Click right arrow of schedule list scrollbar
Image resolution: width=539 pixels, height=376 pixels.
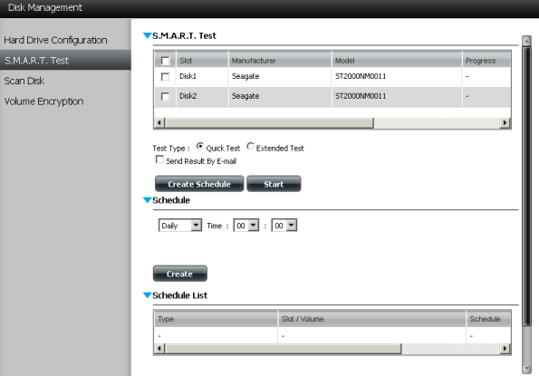click(x=505, y=349)
